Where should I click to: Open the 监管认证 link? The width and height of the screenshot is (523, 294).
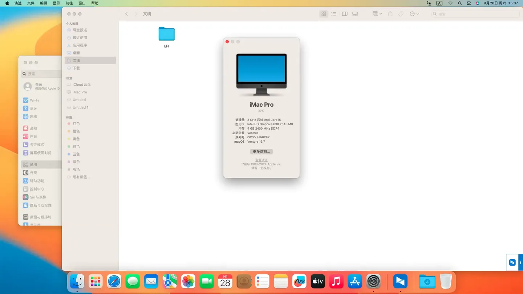tap(261, 160)
